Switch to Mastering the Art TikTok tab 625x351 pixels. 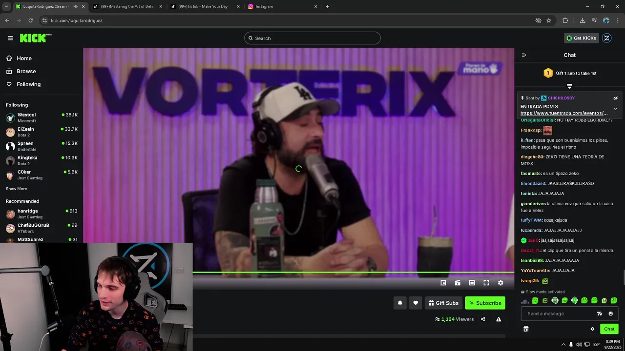127,6
